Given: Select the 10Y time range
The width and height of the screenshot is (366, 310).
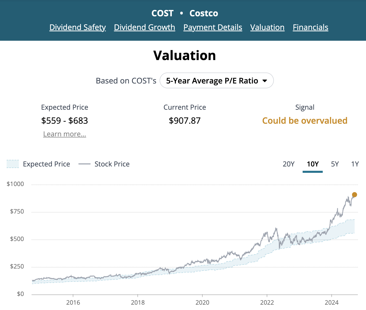Looking at the screenshot, I should click(313, 164).
